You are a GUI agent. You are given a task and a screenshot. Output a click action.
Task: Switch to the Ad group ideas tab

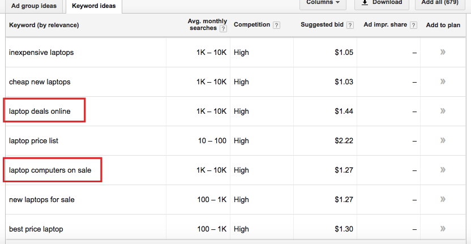pyautogui.click(x=33, y=6)
